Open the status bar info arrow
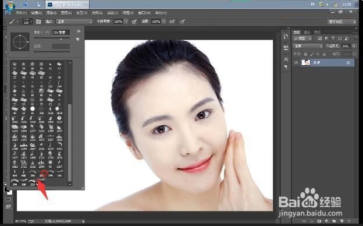Image resolution: width=363 pixels, height=226 pixels. pos(83,221)
